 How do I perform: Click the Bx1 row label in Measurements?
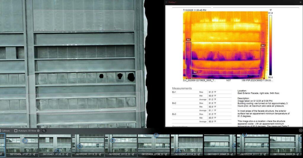pyautogui.click(x=174, y=92)
